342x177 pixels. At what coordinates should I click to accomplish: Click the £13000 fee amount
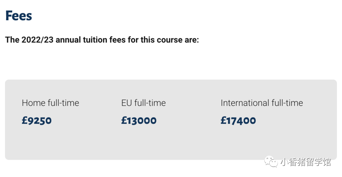(x=139, y=120)
